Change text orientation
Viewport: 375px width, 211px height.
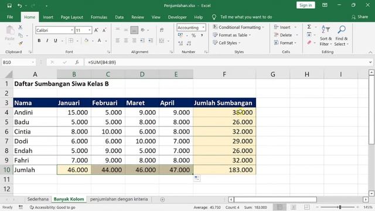point(143,30)
